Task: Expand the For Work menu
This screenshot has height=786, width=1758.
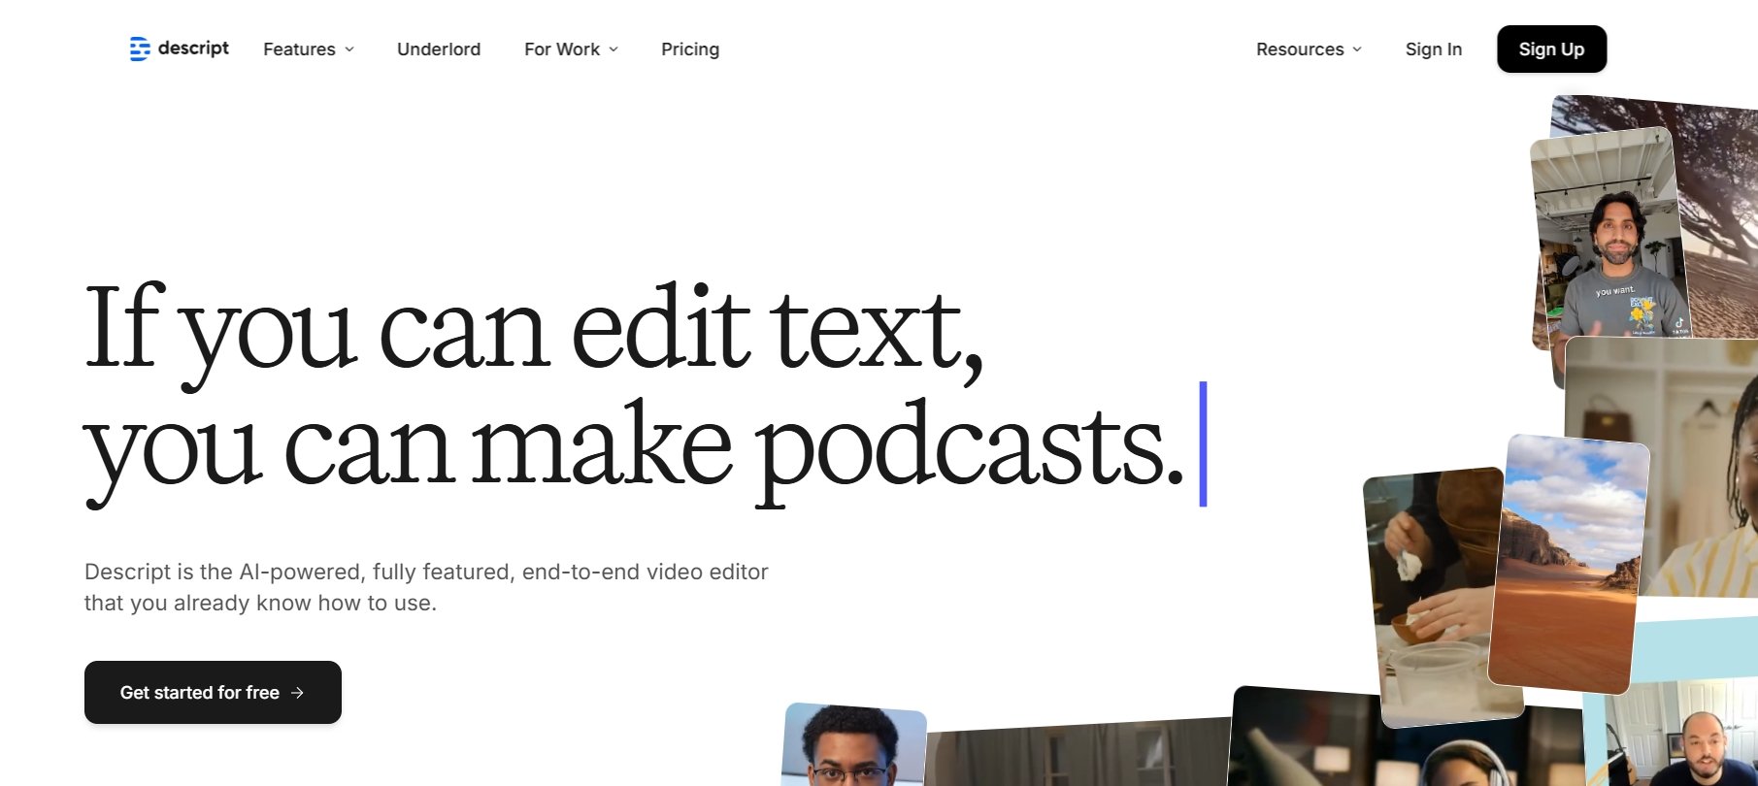Action: tap(571, 49)
